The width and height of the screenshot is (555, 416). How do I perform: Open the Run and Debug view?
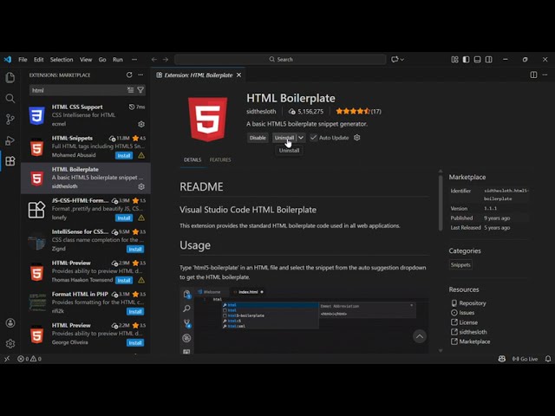(10, 140)
